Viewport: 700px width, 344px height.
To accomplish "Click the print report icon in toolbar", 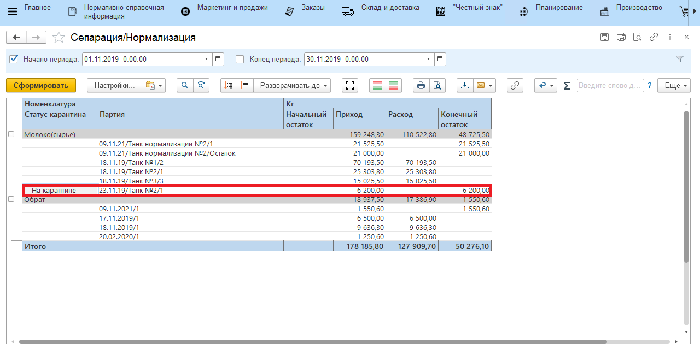I will click(421, 85).
